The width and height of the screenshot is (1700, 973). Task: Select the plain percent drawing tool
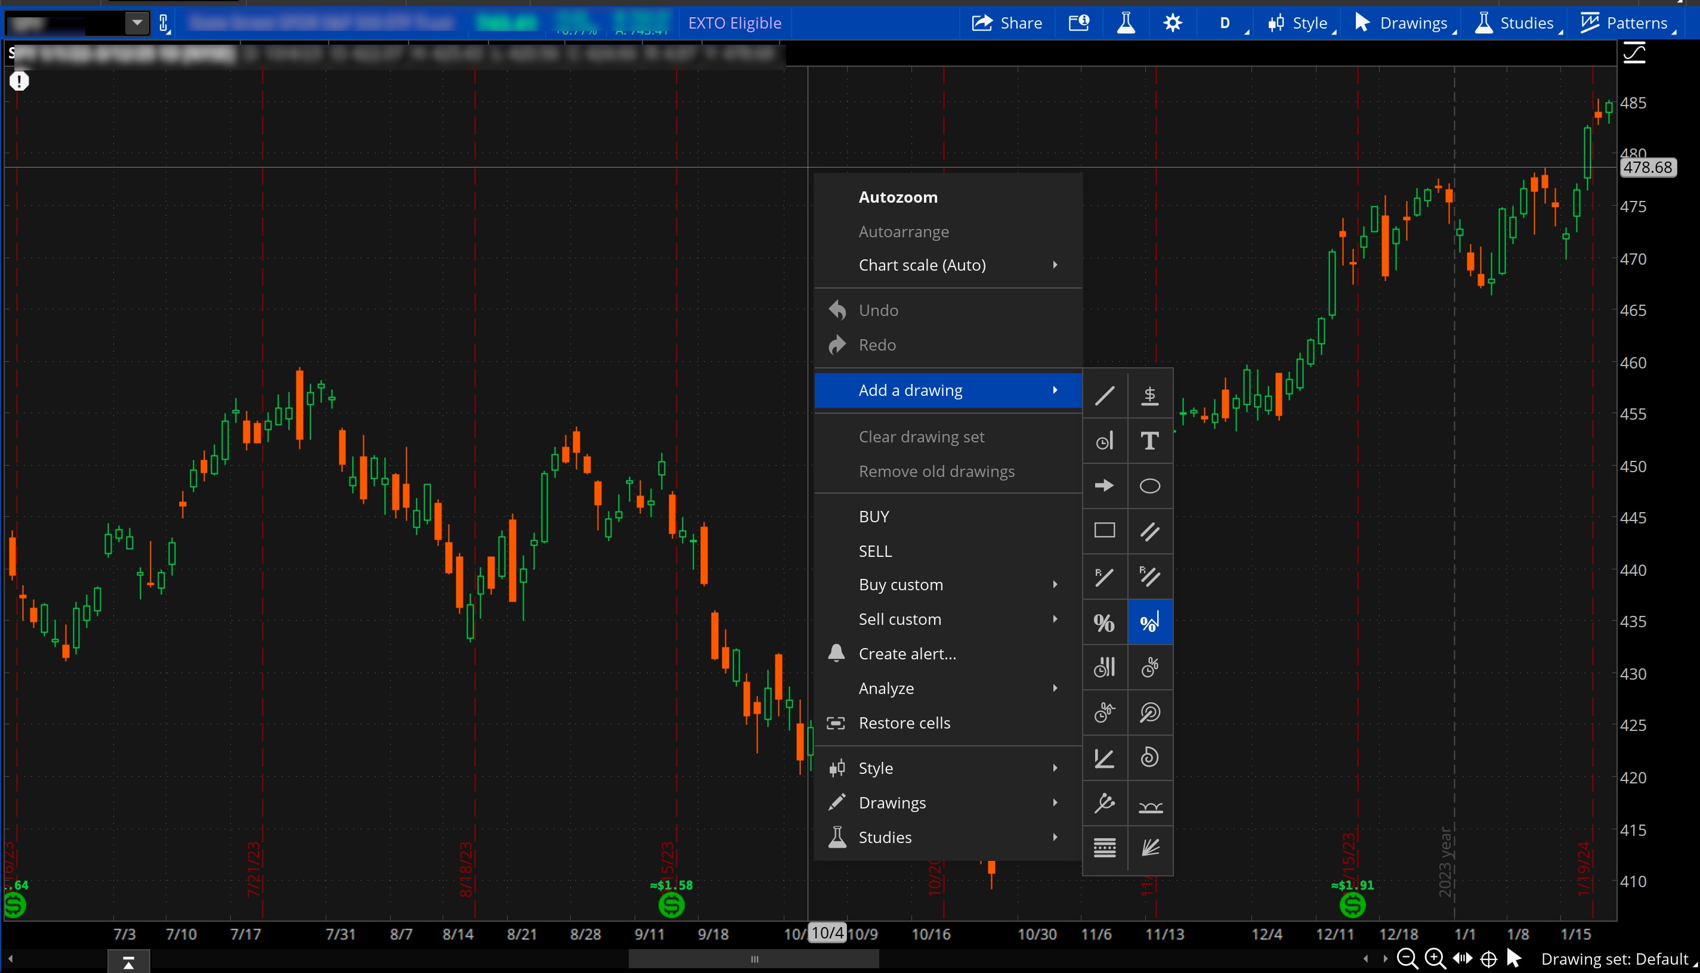[x=1104, y=622]
